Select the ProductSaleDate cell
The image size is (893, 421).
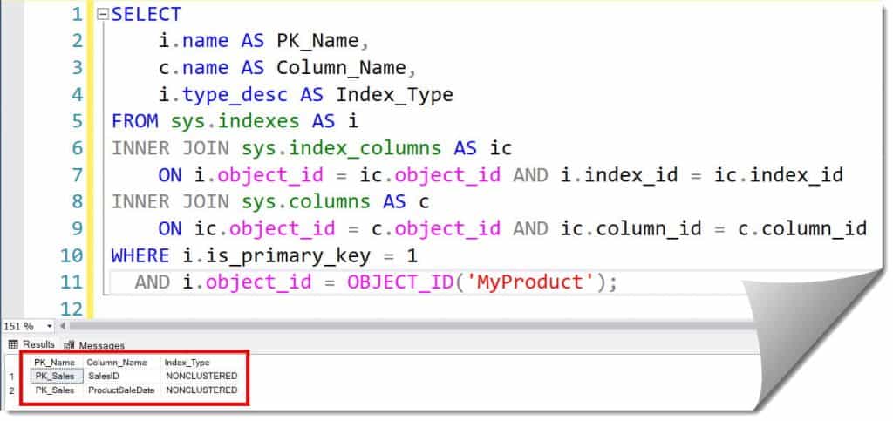[x=121, y=390]
